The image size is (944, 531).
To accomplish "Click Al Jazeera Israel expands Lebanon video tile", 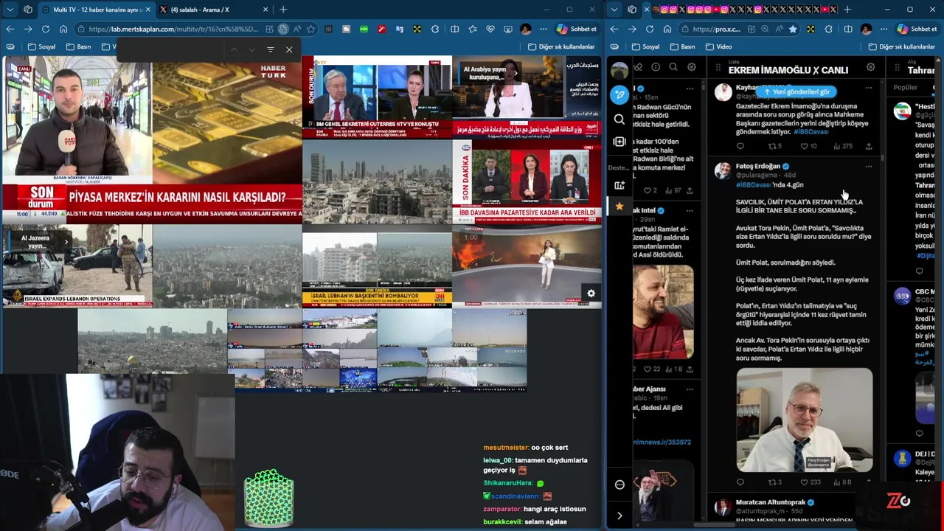I will (77, 265).
